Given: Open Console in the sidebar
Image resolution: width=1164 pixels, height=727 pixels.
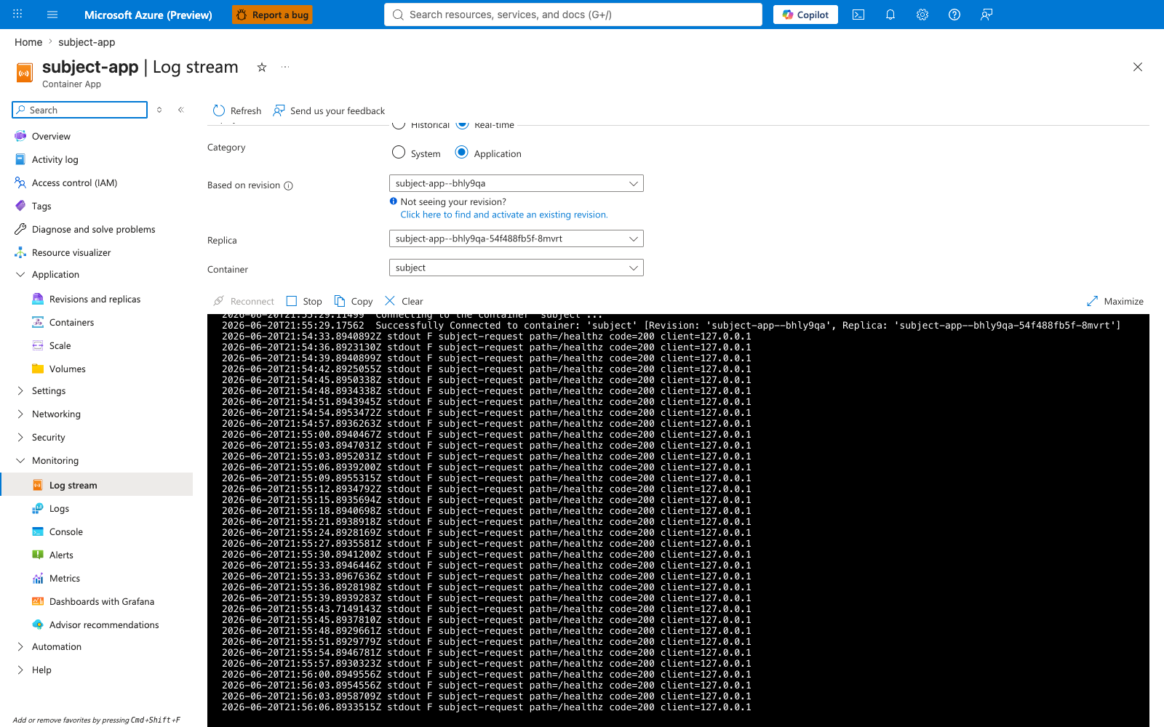Looking at the screenshot, I should click(x=65, y=531).
